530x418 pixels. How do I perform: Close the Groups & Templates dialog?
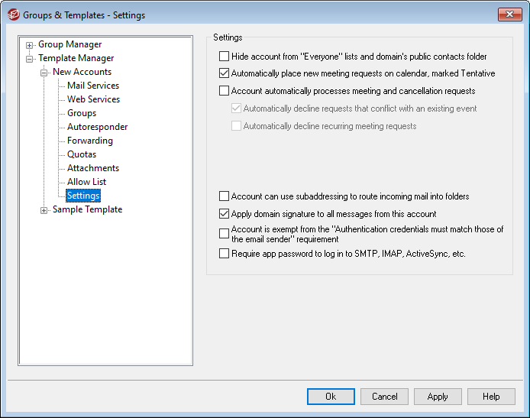[509, 15]
